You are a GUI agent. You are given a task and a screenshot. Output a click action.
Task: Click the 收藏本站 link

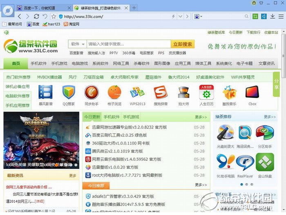271,32
